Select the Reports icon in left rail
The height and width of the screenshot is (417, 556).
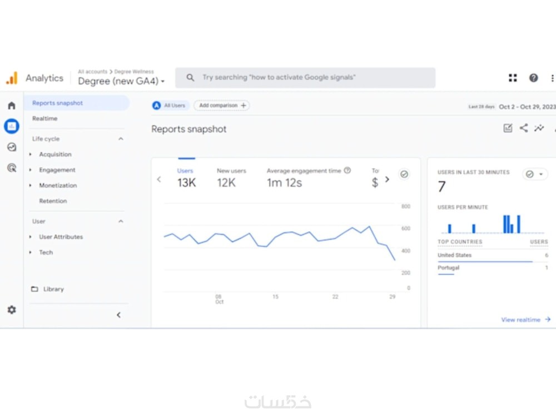pos(12,126)
